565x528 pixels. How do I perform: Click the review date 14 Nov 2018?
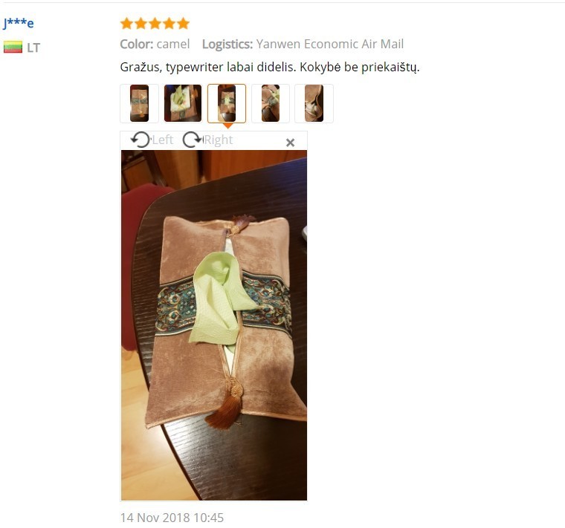point(172,518)
